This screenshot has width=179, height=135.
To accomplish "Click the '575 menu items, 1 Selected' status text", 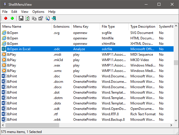I will click(x=21, y=132).
